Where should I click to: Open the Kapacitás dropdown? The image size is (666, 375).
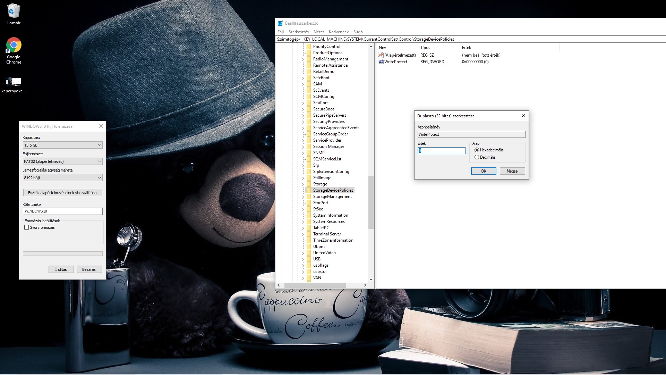point(62,145)
